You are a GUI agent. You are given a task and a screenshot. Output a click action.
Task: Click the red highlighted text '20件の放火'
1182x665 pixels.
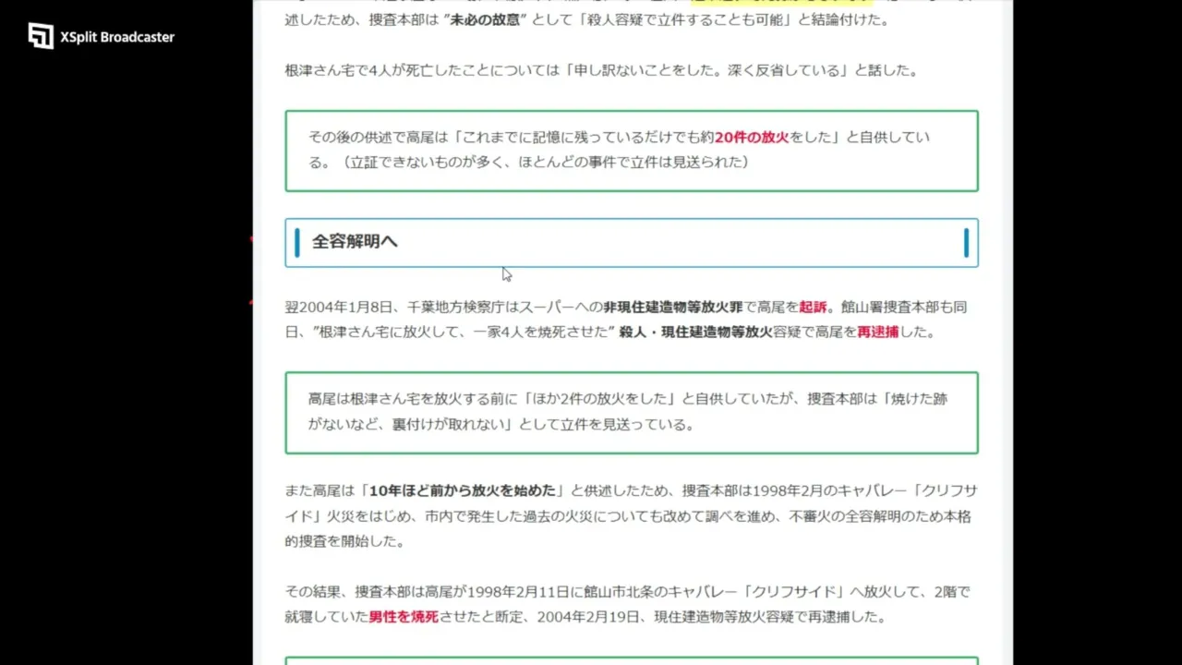tap(752, 137)
